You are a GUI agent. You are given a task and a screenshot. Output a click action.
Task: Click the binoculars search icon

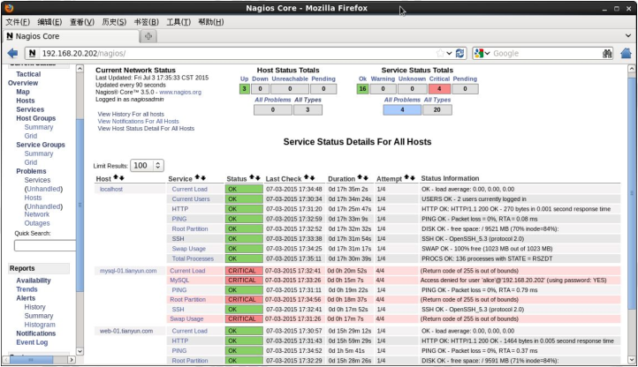point(607,53)
